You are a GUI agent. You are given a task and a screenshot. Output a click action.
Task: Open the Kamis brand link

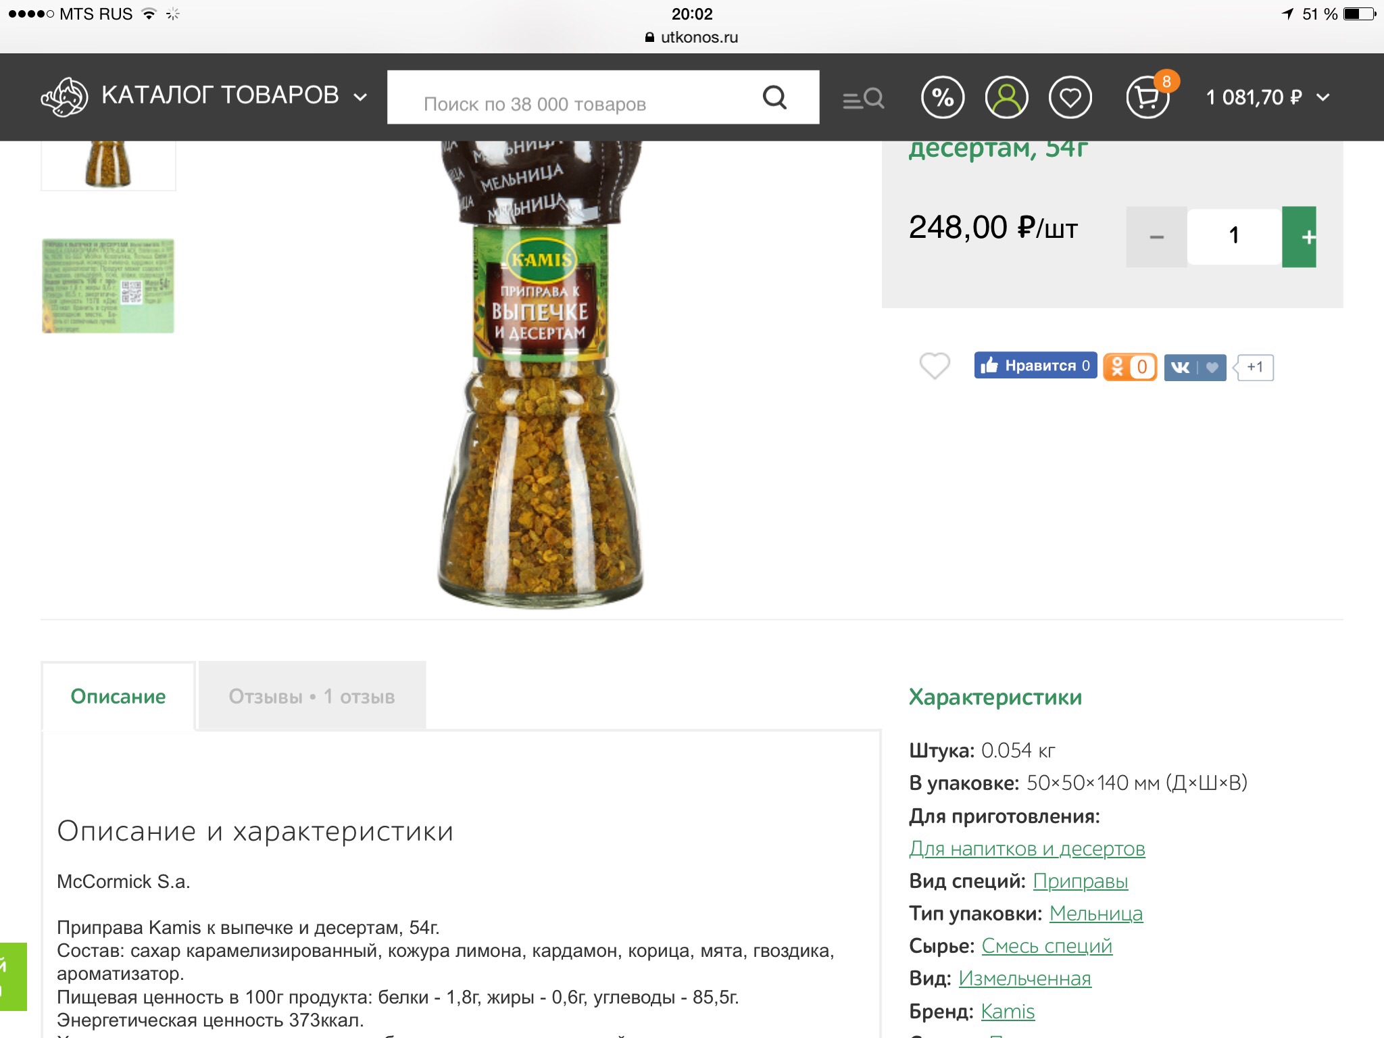(1008, 1011)
